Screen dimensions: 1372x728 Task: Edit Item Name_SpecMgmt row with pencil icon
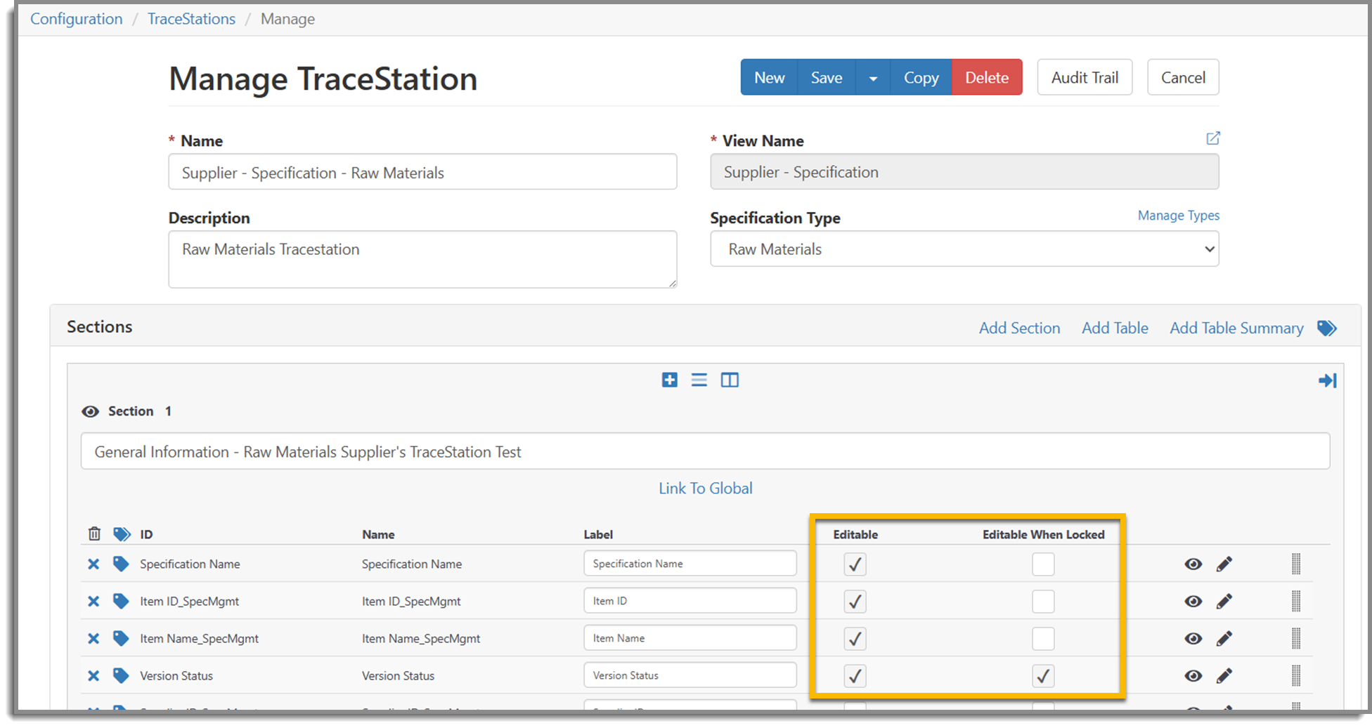point(1224,638)
